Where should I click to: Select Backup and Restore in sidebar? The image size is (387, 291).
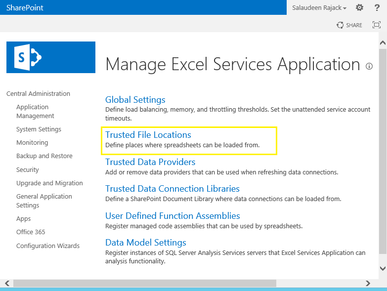click(44, 156)
